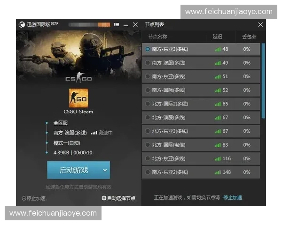The width and height of the screenshot is (282, 225).
Task: Select node 北方-国际(电信) radio button
Action: click(x=148, y=145)
